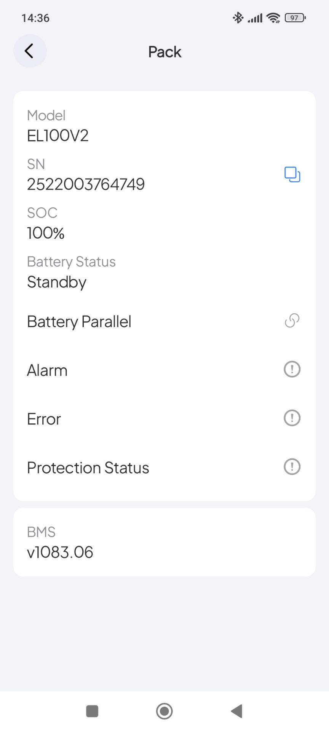
Task: Select the serial number 2522003764749 text
Action: pos(86,184)
